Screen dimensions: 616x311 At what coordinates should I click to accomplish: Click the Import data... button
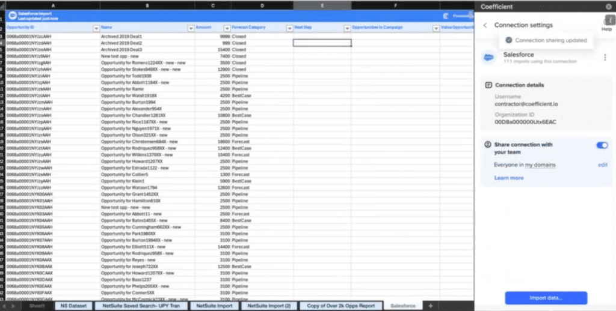pos(546,298)
